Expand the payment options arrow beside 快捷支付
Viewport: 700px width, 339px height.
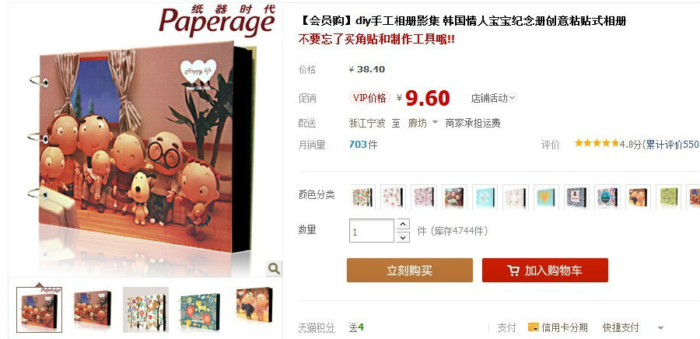click(x=660, y=328)
